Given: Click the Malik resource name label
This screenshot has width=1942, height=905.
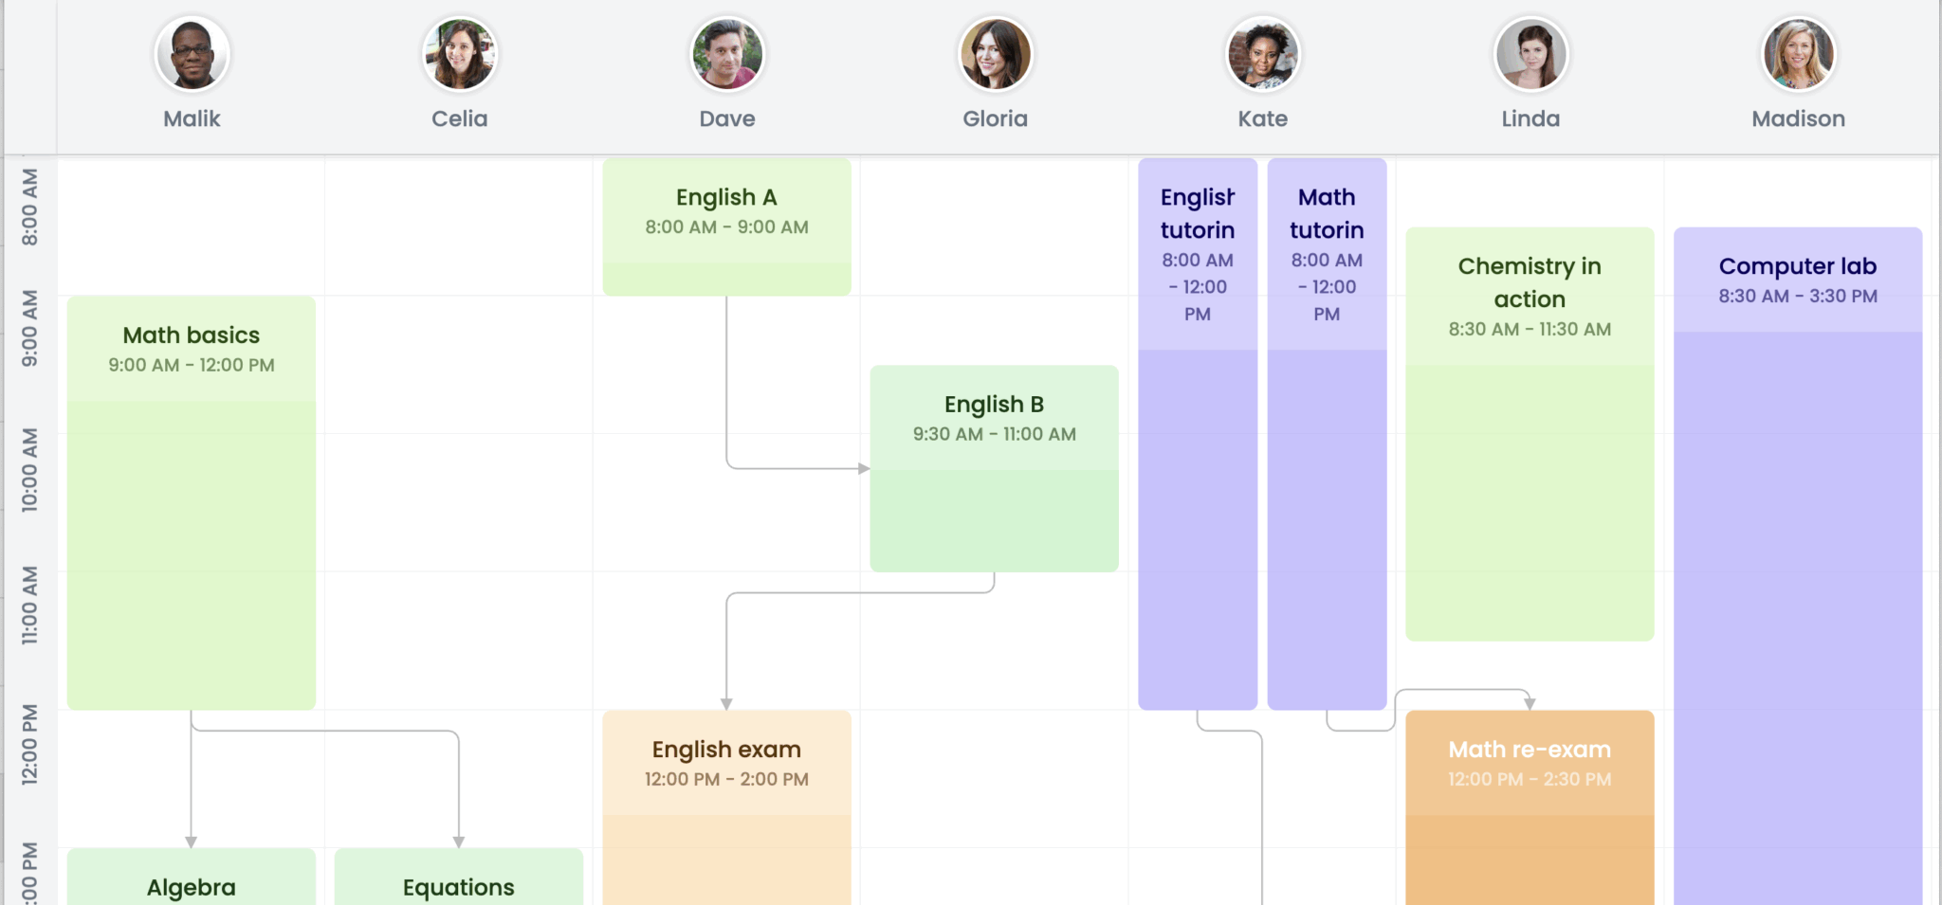Looking at the screenshot, I should tap(192, 118).
